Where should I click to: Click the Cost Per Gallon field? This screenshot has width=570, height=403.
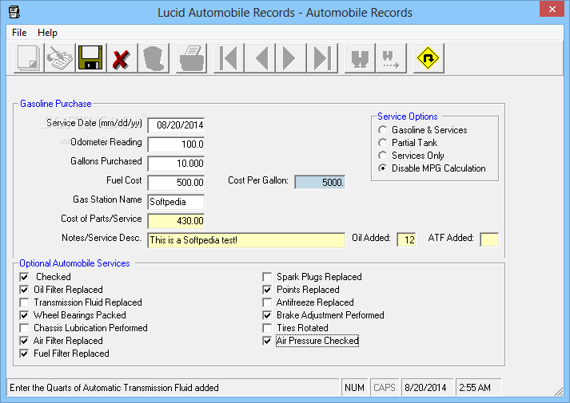coord(320,183)
